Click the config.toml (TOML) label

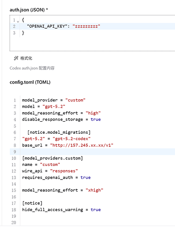(30, 82)
